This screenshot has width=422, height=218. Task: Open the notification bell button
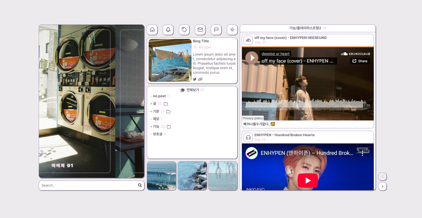[x=168, y=30]
